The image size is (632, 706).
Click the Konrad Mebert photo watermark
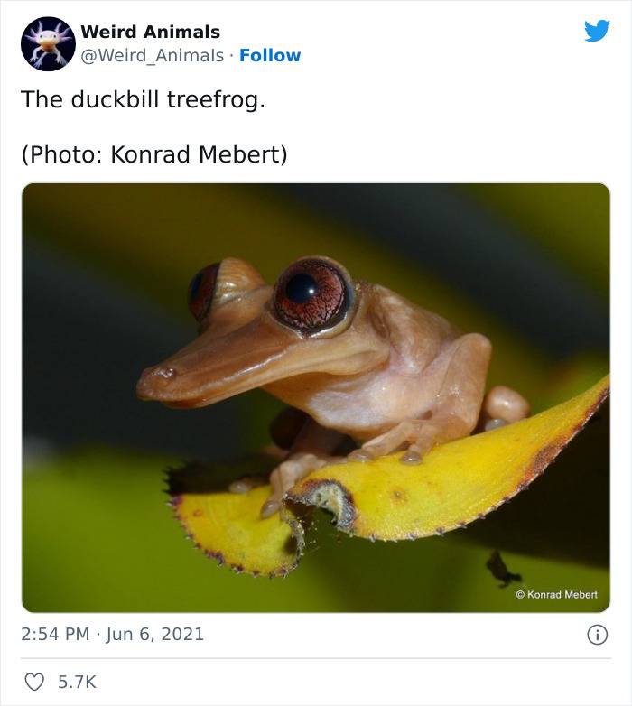[x=556, y=594]
